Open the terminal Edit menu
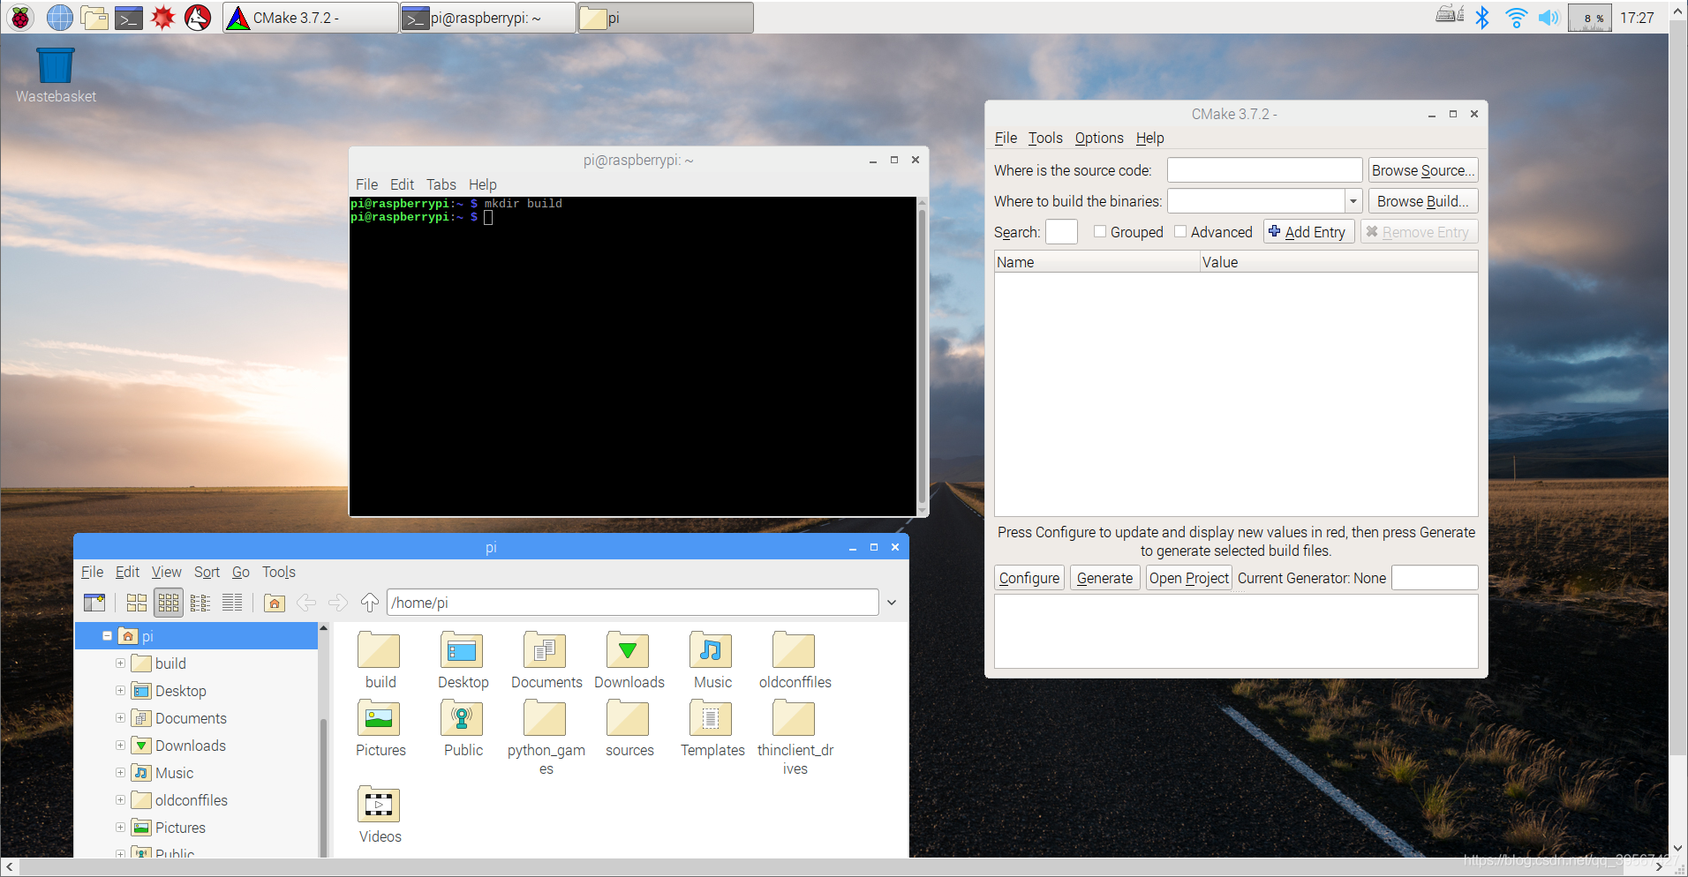The height and width of the screenshot is (877, 1688). [x=402, y=184]
